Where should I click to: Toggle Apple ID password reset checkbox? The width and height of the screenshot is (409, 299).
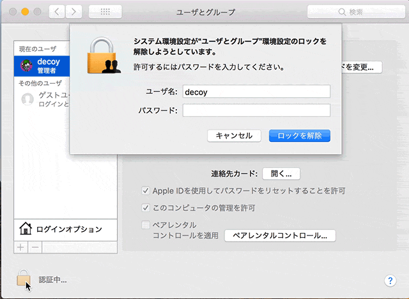[146, 190]
